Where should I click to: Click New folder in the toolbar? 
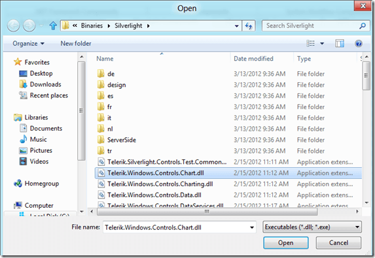(x=76, y=44)
